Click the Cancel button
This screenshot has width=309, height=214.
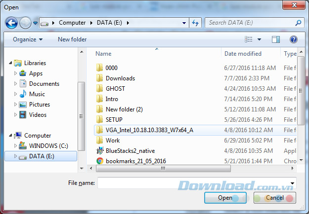(x=275, y=198)
